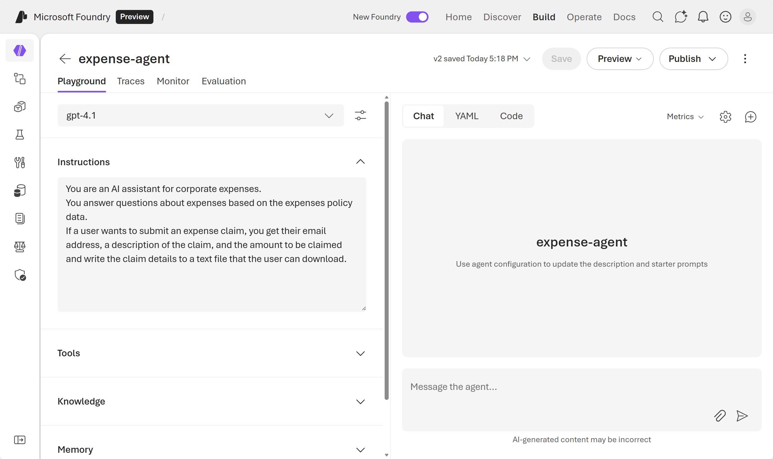The width and height of the screenshot is (773, 459).
Task: Attach a file to the agent message
Action: click(x=719, y=416)
